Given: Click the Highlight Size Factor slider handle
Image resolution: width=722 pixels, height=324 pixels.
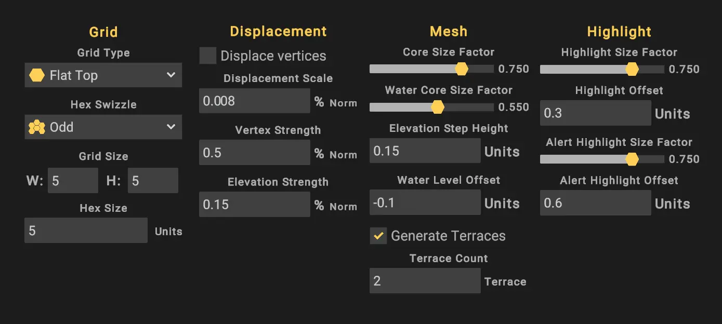Looking at the screenshot, I should [632, 69].
